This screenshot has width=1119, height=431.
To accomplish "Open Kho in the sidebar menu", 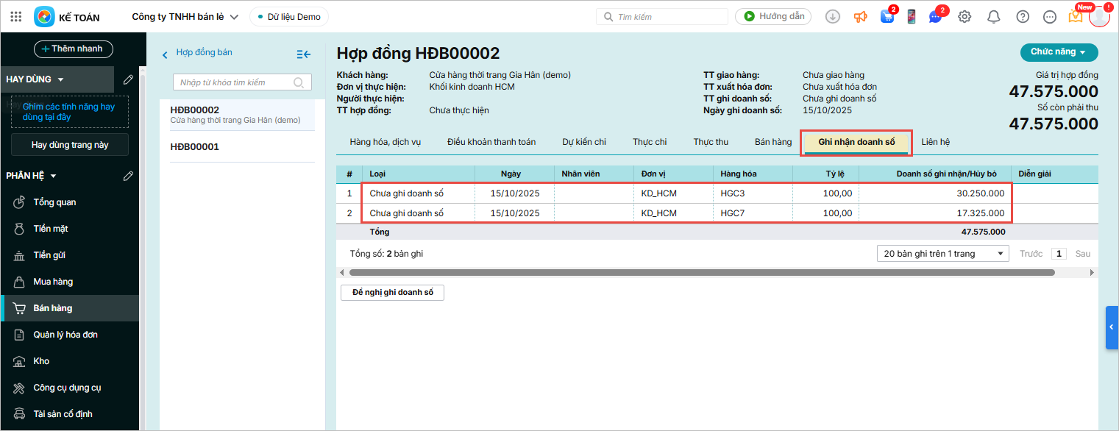I will click(x=41, y=361).
